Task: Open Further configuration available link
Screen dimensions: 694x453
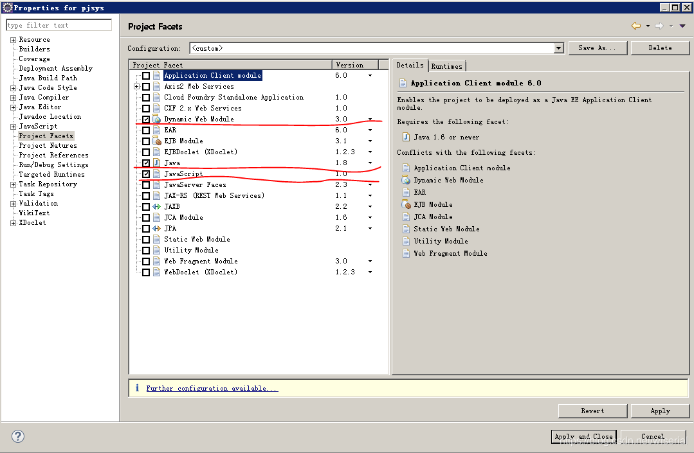Action: [x=212, y=388]
